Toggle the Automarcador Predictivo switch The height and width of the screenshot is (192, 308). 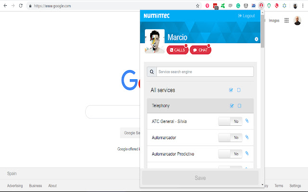(230, 154)
